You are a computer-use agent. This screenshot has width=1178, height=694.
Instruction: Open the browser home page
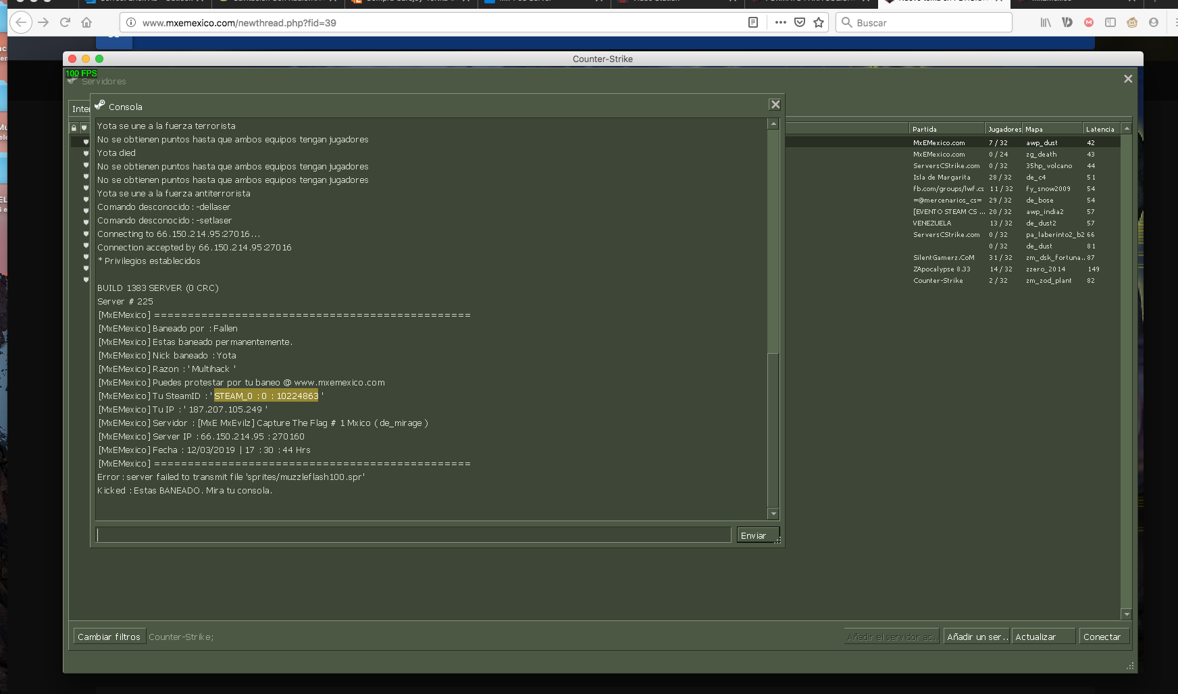[86, 22]
